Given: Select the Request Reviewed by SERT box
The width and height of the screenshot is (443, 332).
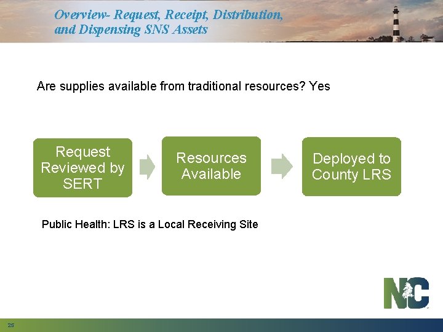Looking at the screenshot, I should coord(83,168).
